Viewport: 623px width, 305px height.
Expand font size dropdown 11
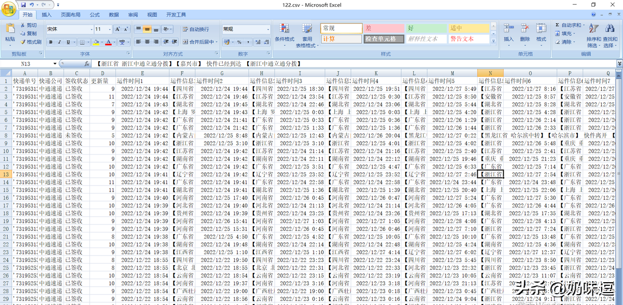(110, 29)
